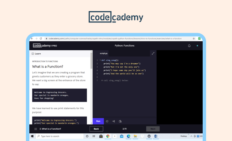Open the notifications bell
The width and height of the screenshot is (232, 141).
[189, 46]
